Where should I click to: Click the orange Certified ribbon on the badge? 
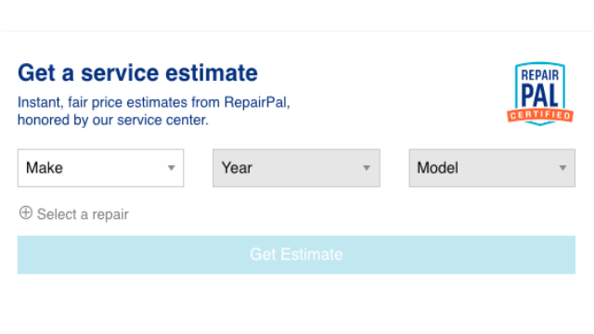click(x=540, y=115)
